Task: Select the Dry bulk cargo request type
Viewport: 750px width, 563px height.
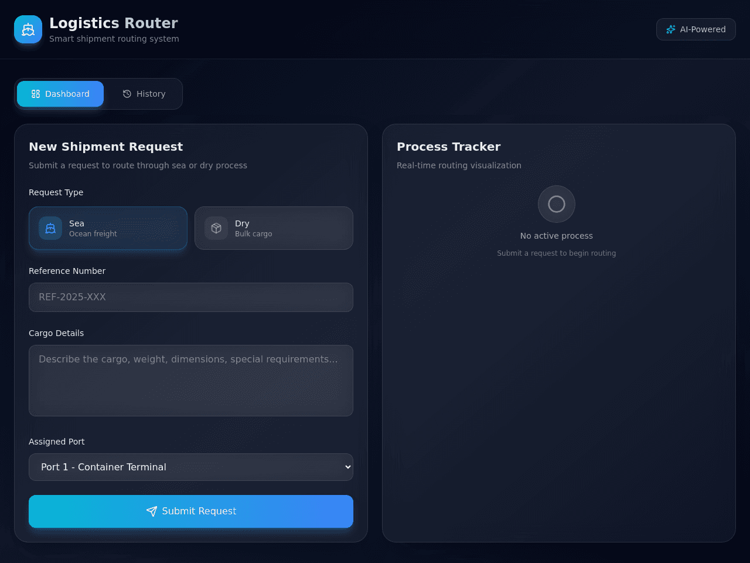Action: point(274,228)
